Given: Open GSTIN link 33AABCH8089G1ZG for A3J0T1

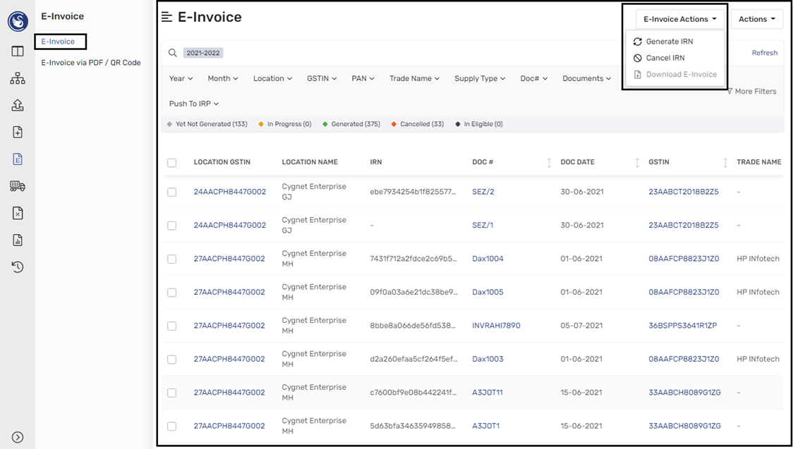Looking at the screenshot, I should tap(685, 426).
